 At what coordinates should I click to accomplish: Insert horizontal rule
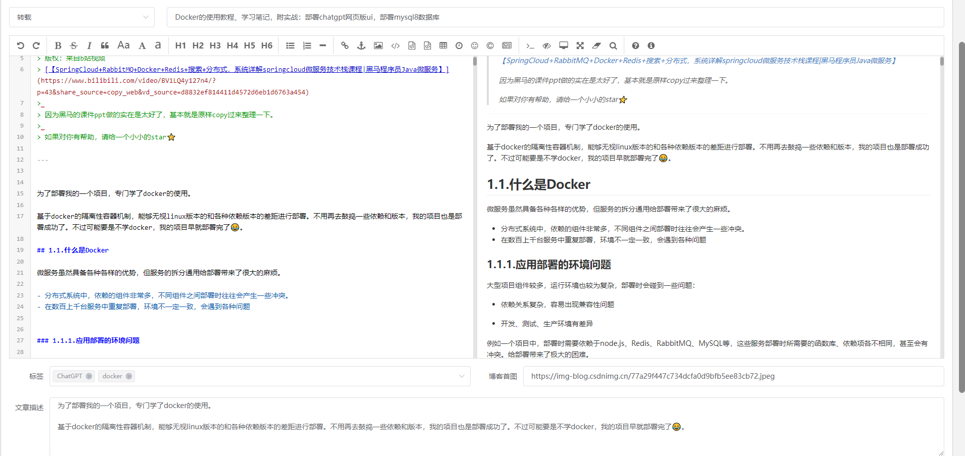[x=323, y=45]
